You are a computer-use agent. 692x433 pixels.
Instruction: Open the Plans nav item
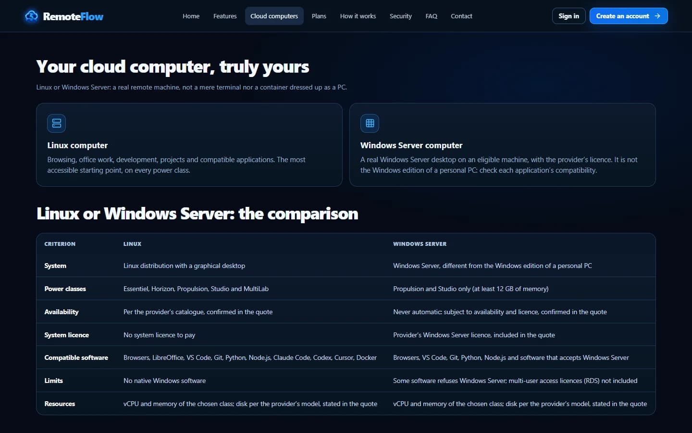[x=319, y=16]
